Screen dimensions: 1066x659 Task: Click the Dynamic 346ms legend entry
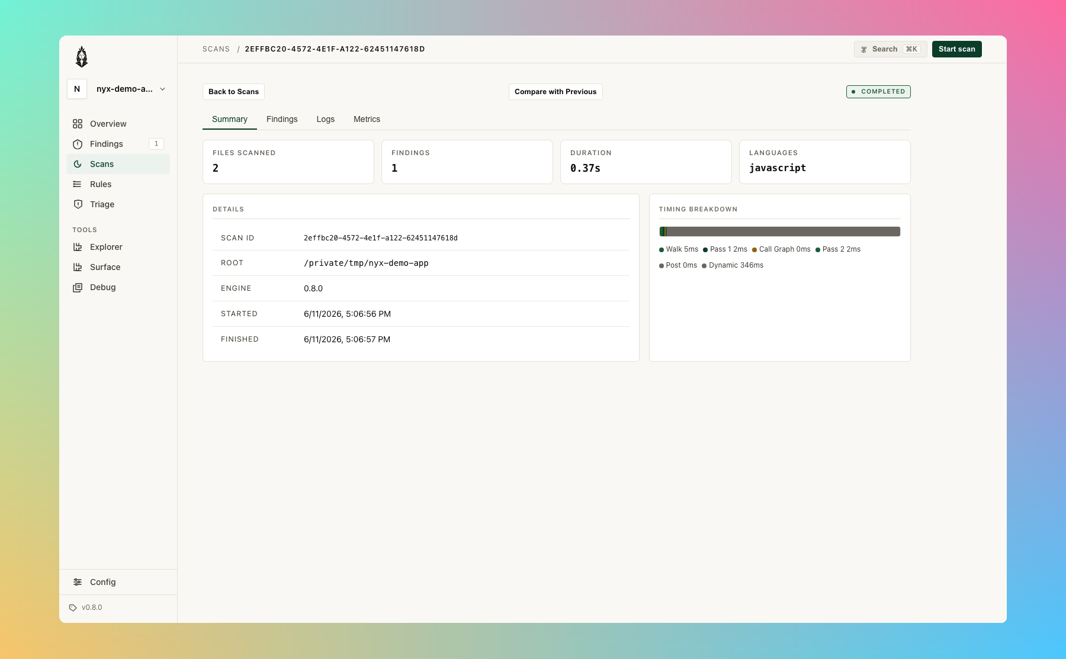[x=733, y=265]
